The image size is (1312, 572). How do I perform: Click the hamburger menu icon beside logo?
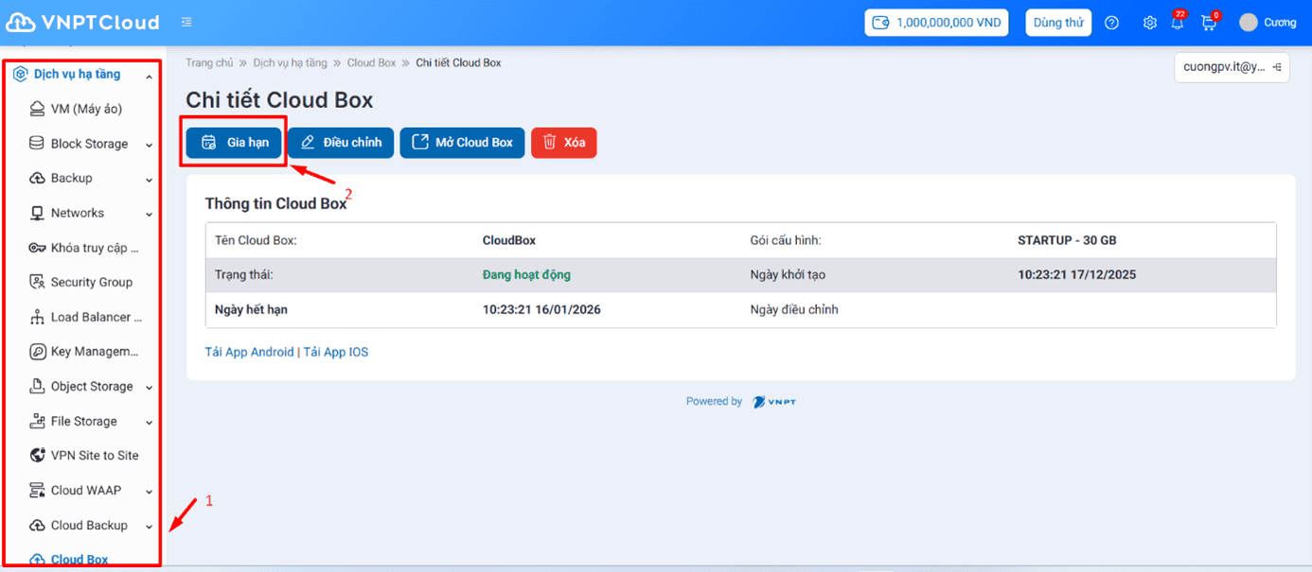point(186,23)
